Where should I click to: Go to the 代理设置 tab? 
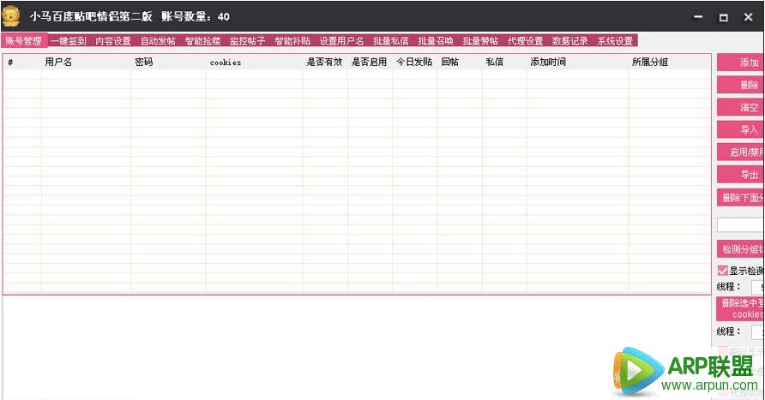pos(526,41)
